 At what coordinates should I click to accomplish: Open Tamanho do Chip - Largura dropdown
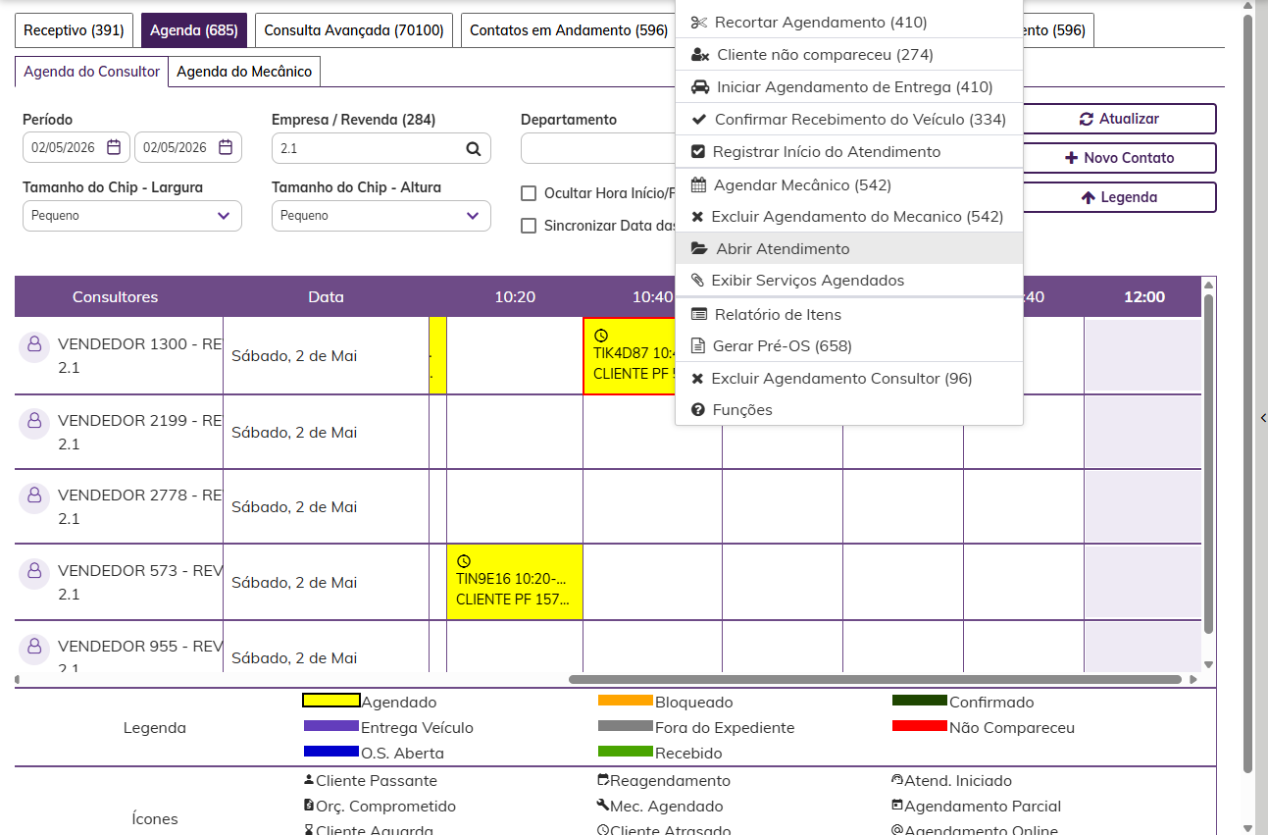tap(132, 216)
